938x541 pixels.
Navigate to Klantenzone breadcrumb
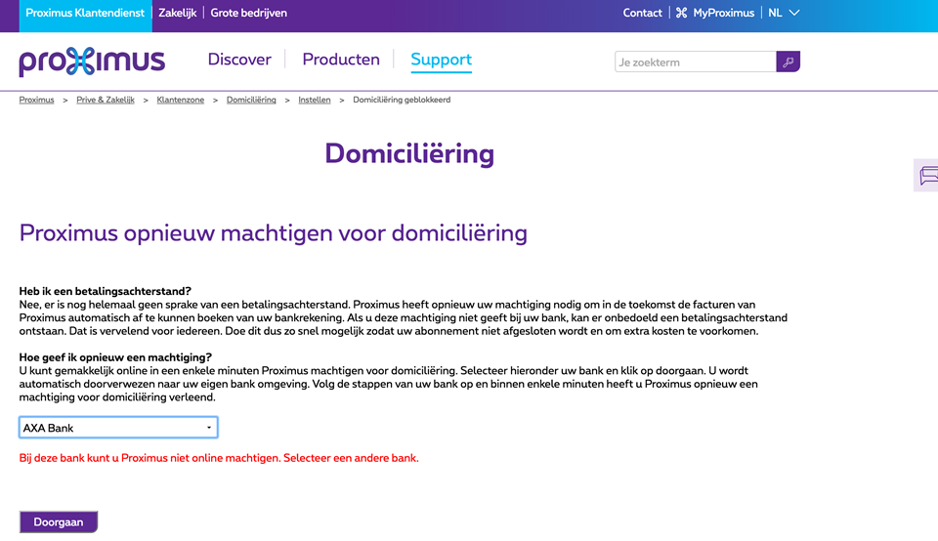coord(181,100)
